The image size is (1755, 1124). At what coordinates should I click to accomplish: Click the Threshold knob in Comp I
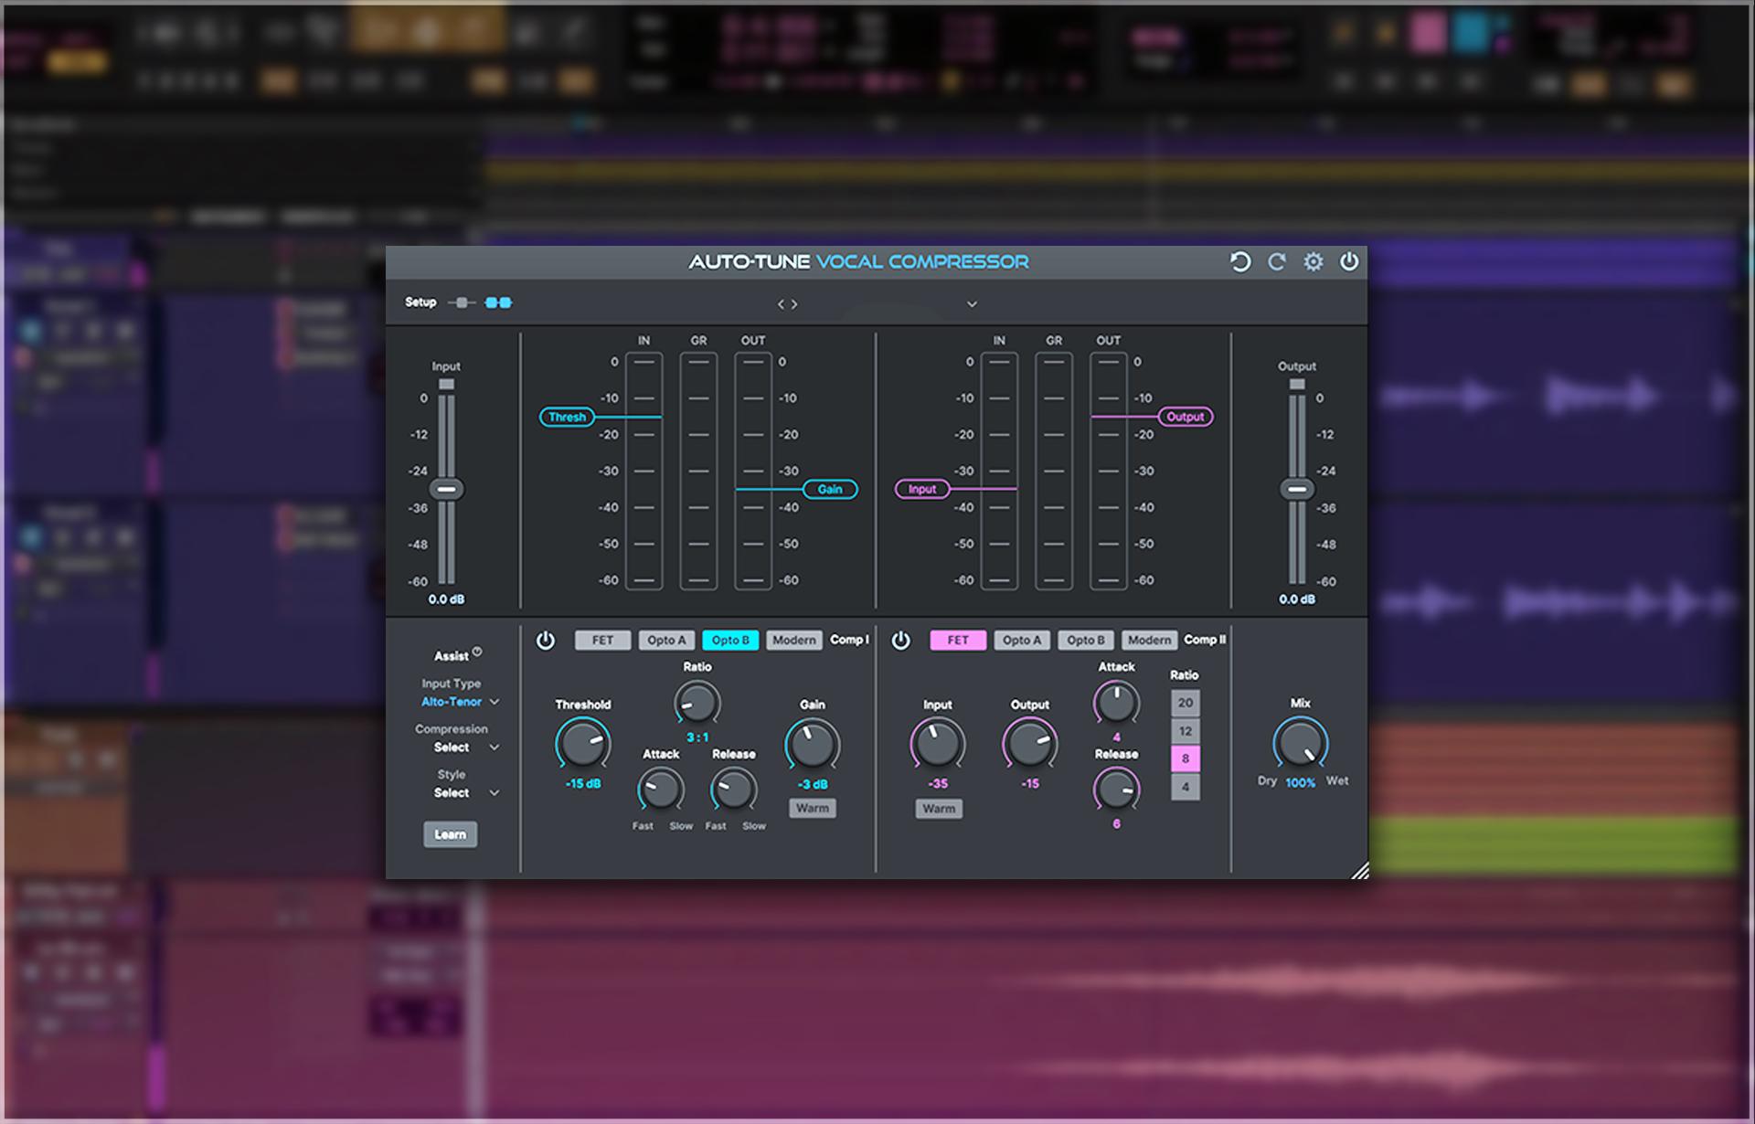[583, 744]
